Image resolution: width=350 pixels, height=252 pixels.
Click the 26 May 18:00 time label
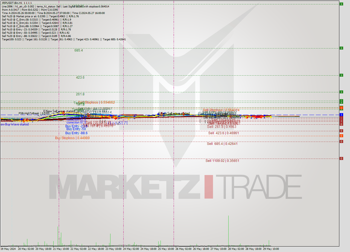point(201,249)
